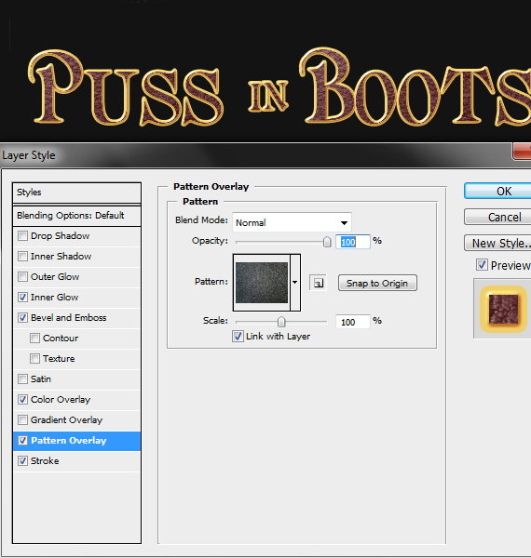Close the Layer Style dialog
The width and height of the screenshot is (531, 558).
[x=522, y=152]
